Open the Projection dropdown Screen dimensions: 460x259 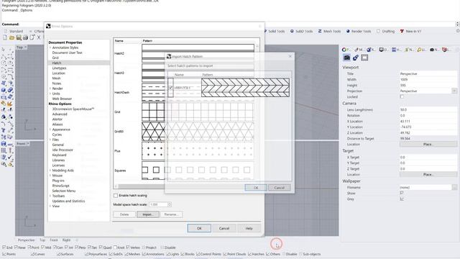point(454,91)
